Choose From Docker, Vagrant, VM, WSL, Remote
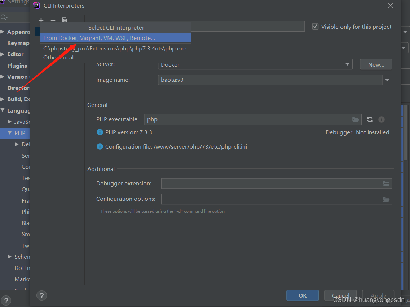Viewport: 410px width, 307px height. (115, 38)
